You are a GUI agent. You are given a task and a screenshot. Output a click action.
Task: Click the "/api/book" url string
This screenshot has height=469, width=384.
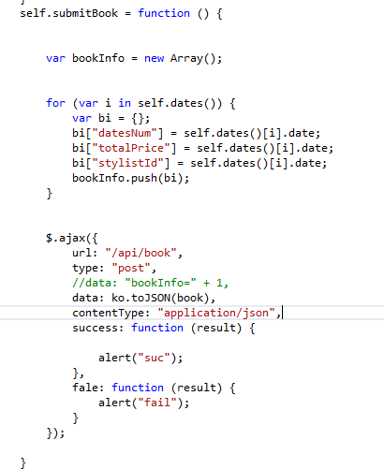coord(140,253)
